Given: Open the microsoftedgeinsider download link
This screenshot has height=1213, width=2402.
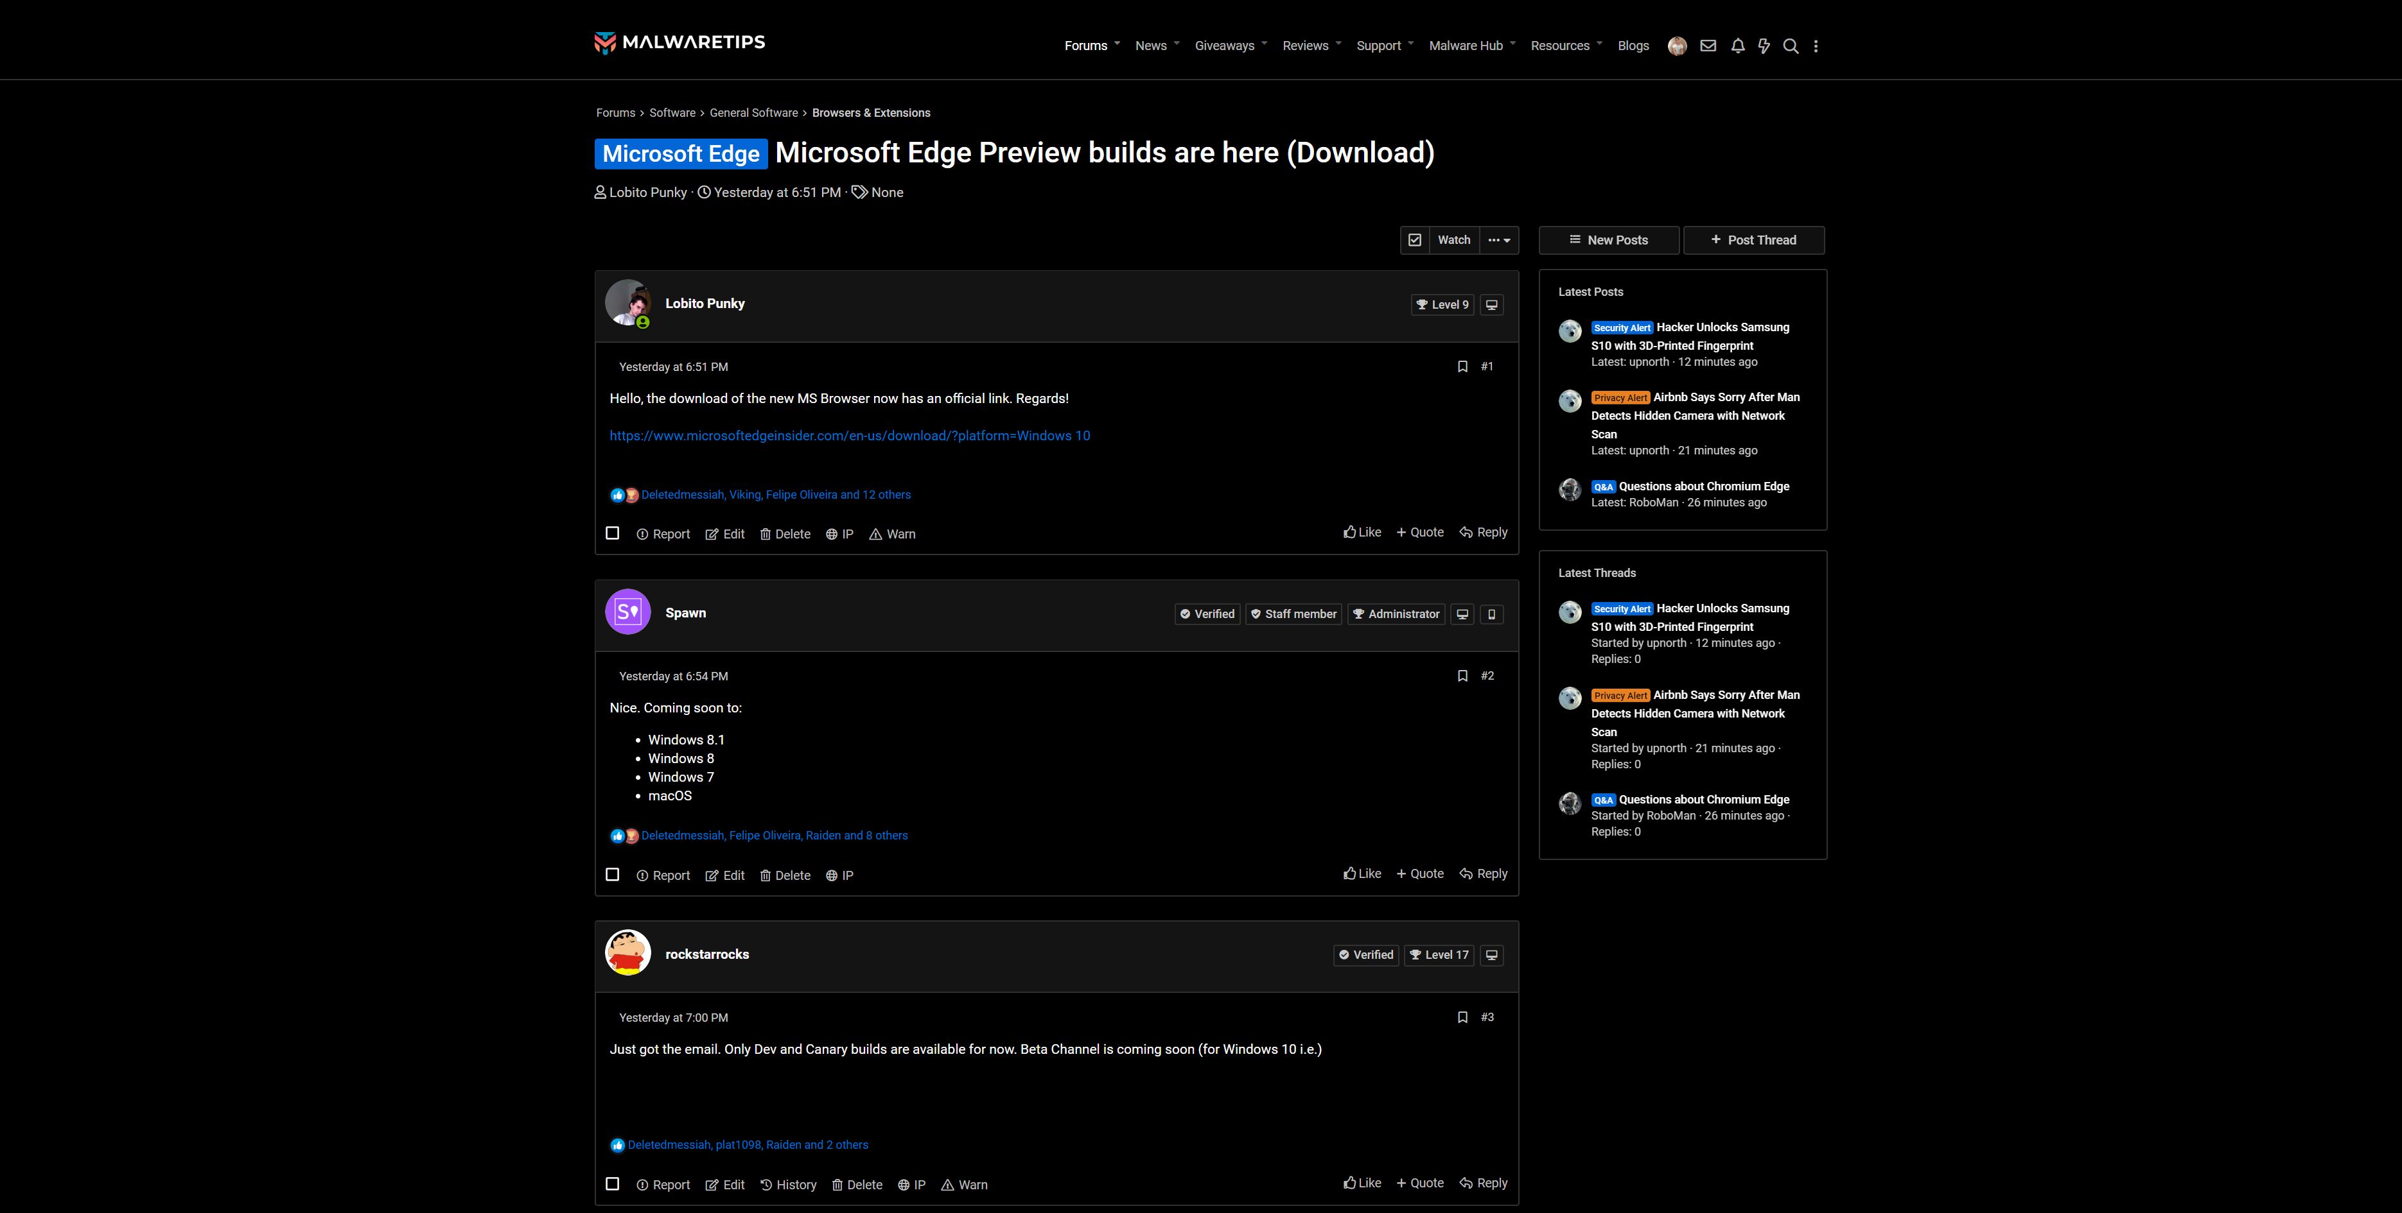Looking at the screenshot, I should pos(850,435).
